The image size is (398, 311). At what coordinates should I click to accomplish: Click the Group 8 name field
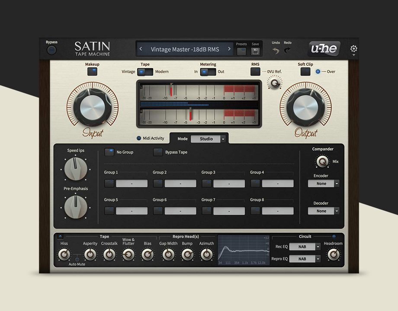[x=278, y=211]
